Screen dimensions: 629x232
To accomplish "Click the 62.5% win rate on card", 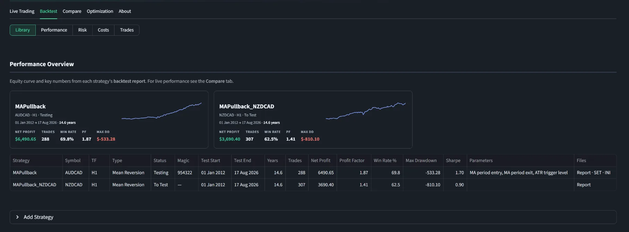I will coord(271,139).
